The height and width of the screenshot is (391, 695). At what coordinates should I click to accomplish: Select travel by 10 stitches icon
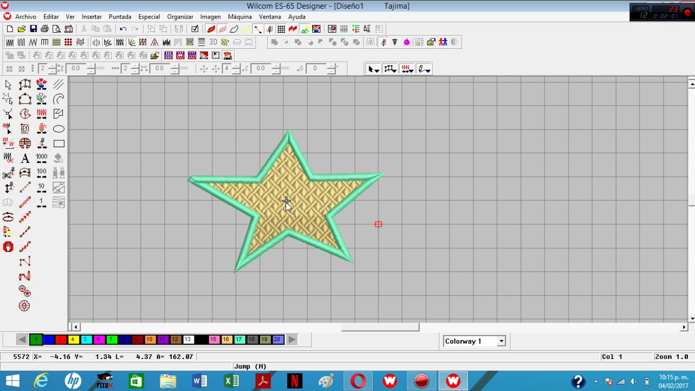tap(42, 188)
